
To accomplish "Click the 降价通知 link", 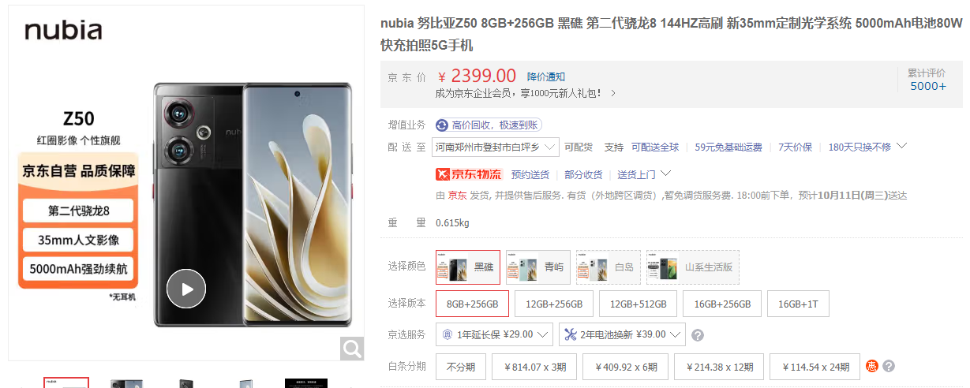I will pyautogui.click(x=546, y=76).
